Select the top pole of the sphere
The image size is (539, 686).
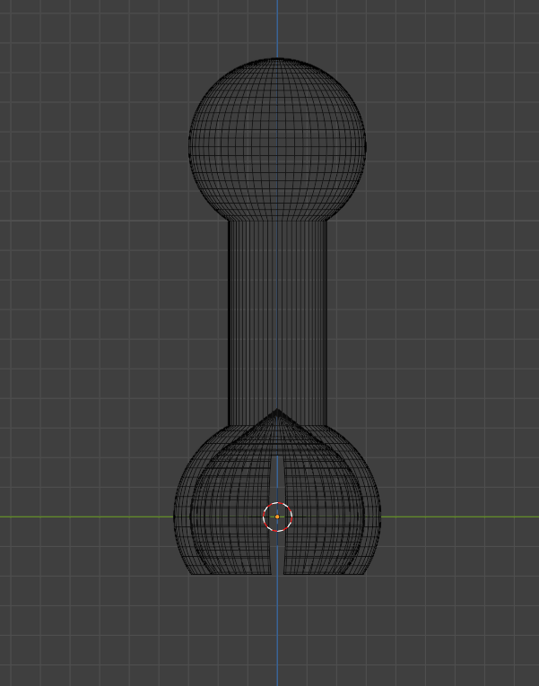(277, 59)
